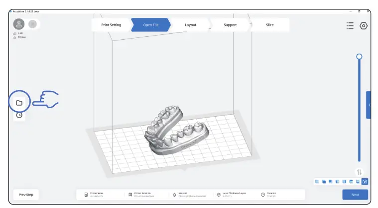Click the Printer Series label
The height and width of the screenshot is (208, 378).
coord(97,193)
